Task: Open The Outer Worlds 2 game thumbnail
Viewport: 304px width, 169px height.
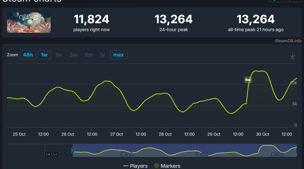Action: (29, 23)
